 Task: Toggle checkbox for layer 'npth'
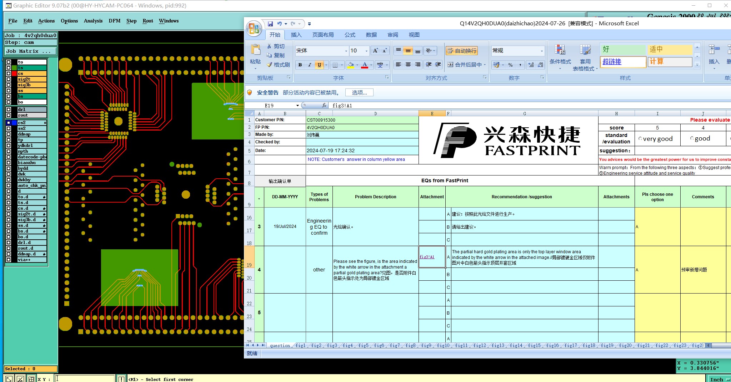(x=9, y=151)
